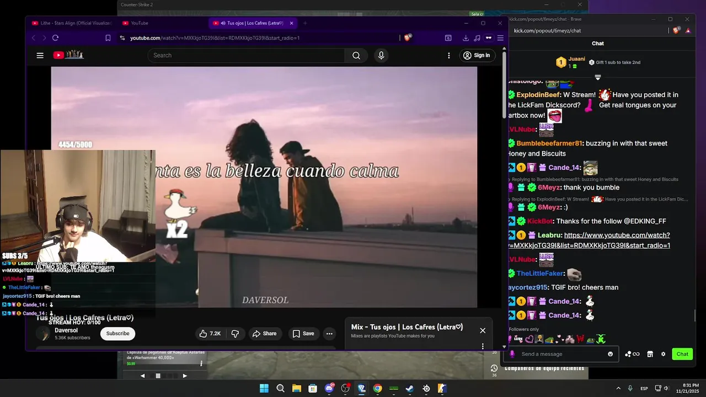Open Windows Start menu
Viewport: 706px width, 397px height.
[264, 388]
